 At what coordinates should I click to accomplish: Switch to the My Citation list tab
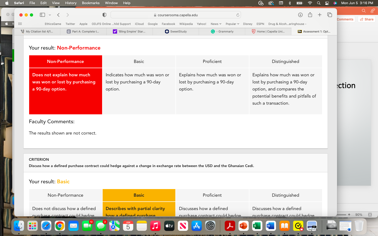pyautogui.click(x=37, y=31)
